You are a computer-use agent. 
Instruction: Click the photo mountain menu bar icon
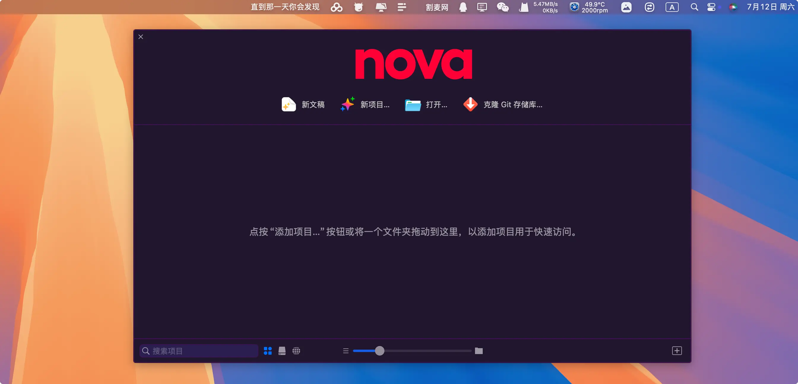[x=626, y=7]
